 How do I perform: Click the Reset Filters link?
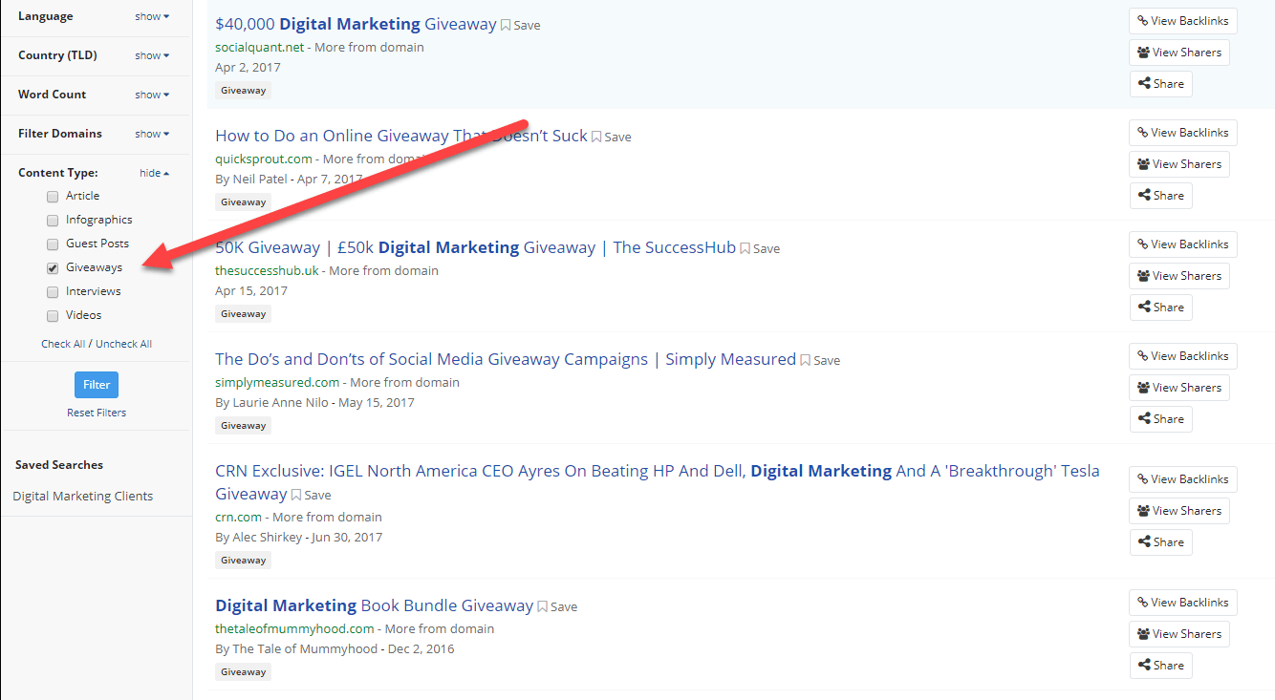coord(97,413)
